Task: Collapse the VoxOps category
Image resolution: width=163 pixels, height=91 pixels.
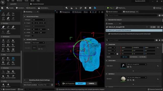Action: click(x=2, y=23)
